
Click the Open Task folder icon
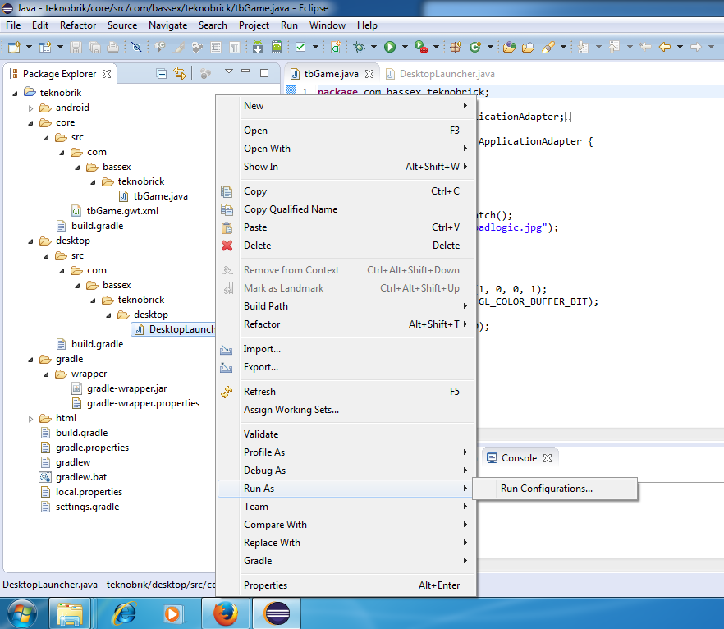click(x=529, y=47)
